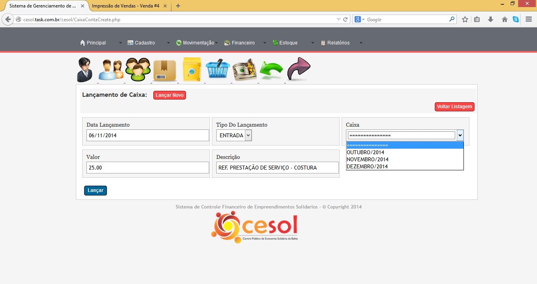Viewport: 537px width, 284px height.
Task: Expand the Tipo Do Lançamento dropdown
Action: click(234, 135)
